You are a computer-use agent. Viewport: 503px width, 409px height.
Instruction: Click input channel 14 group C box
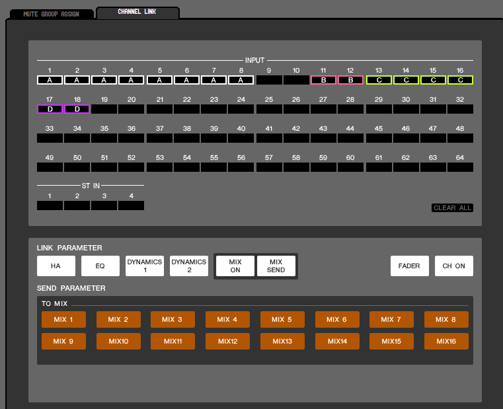pos(406,80)
